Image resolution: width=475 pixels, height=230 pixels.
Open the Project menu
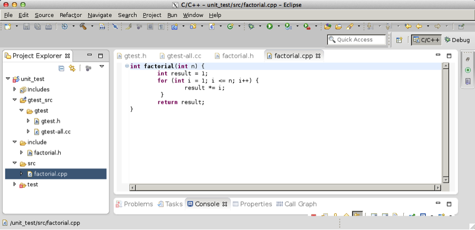[x=152, y=15]
